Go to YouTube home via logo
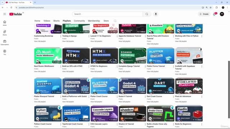 pyautogui.click(x=15, y=14)
